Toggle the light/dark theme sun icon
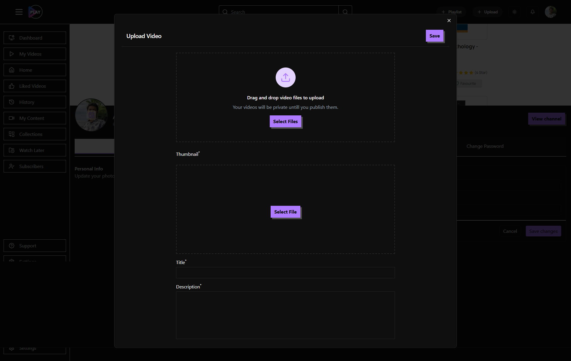 click(514, 12)
